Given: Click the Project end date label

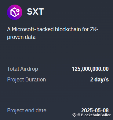Looking at the screenshot, I should (x=27, y=111).
